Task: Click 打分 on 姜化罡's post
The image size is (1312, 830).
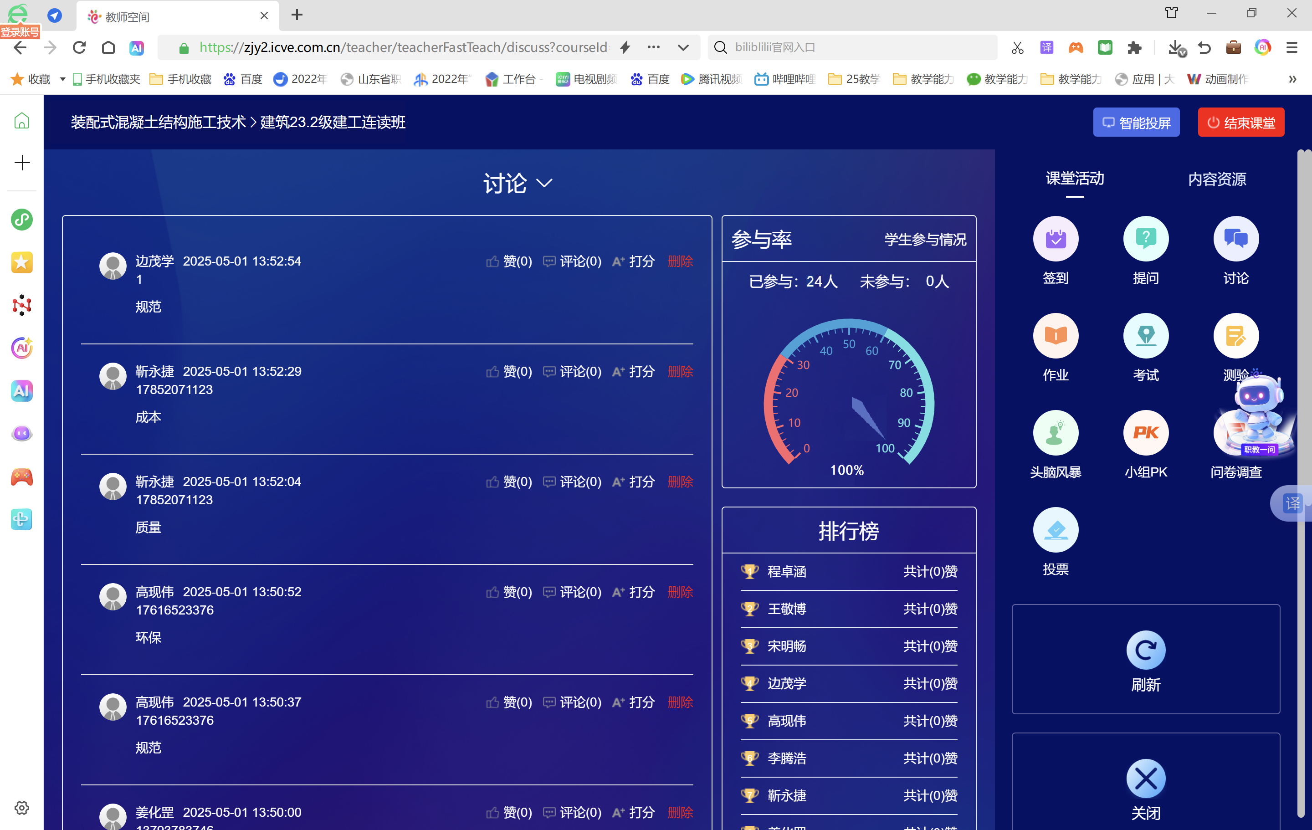Action: coord(633,812)
